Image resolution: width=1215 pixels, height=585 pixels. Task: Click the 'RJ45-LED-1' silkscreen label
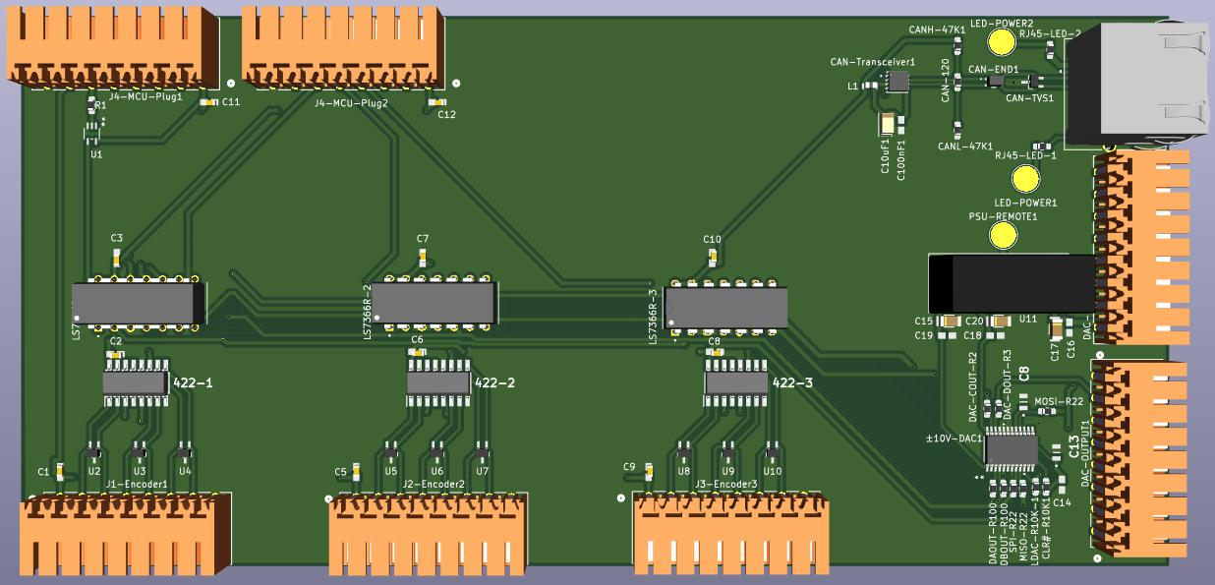coord(1025,155)
